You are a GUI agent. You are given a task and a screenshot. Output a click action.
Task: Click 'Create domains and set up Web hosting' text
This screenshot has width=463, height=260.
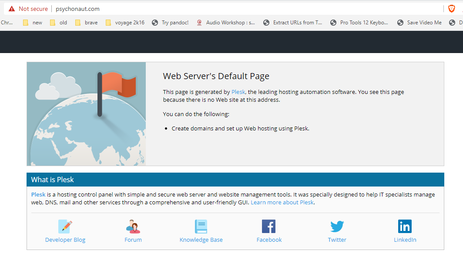(240, 129)
